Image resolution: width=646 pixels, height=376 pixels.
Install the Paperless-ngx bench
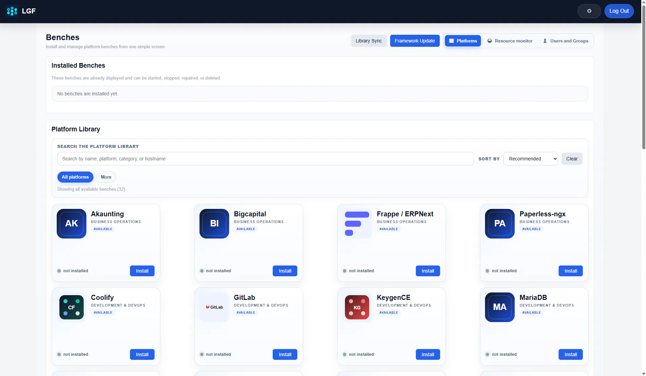pyautogui.click(x=570, y=271)
